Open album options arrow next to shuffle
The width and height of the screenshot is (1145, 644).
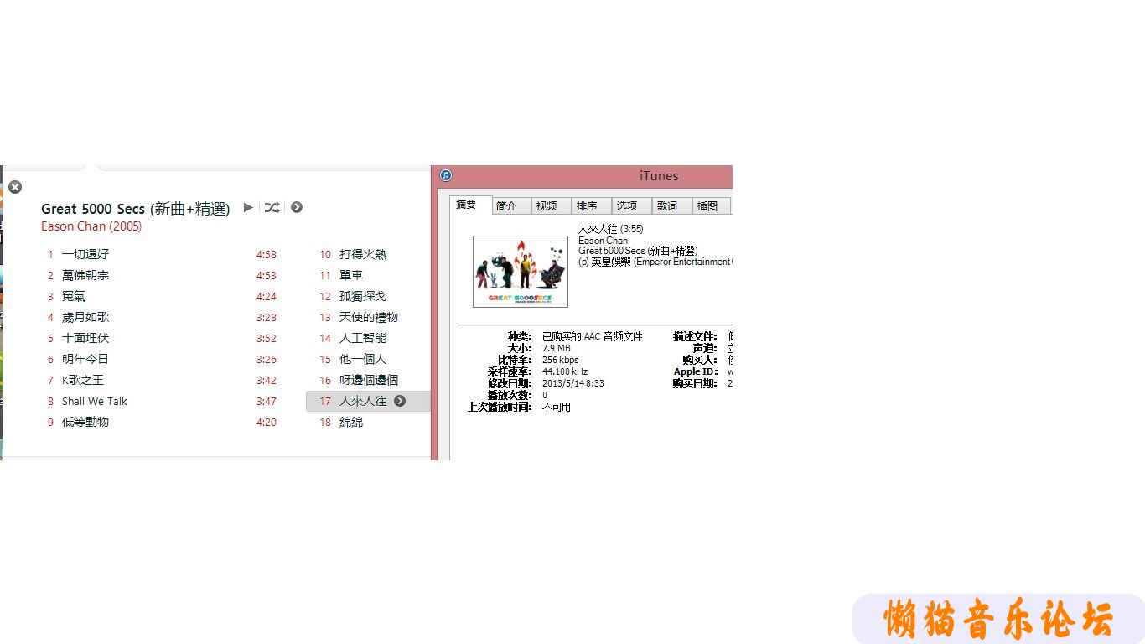(297, 207)
